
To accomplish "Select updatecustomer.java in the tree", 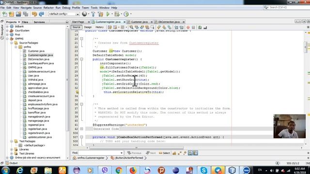I will 40,137.
